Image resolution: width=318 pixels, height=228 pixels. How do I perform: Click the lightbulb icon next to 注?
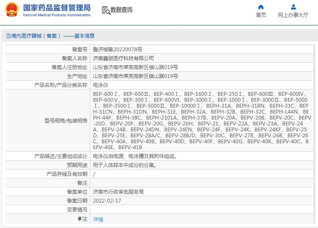tap(80, 219)
